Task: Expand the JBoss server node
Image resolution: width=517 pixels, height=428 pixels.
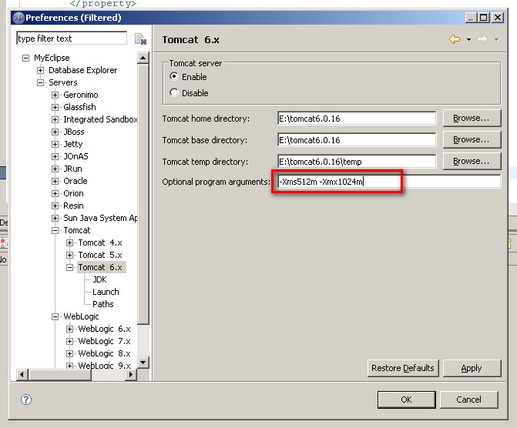Action: point(55,132)
